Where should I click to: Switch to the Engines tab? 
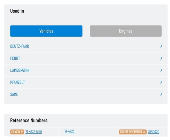click(126, 31)
